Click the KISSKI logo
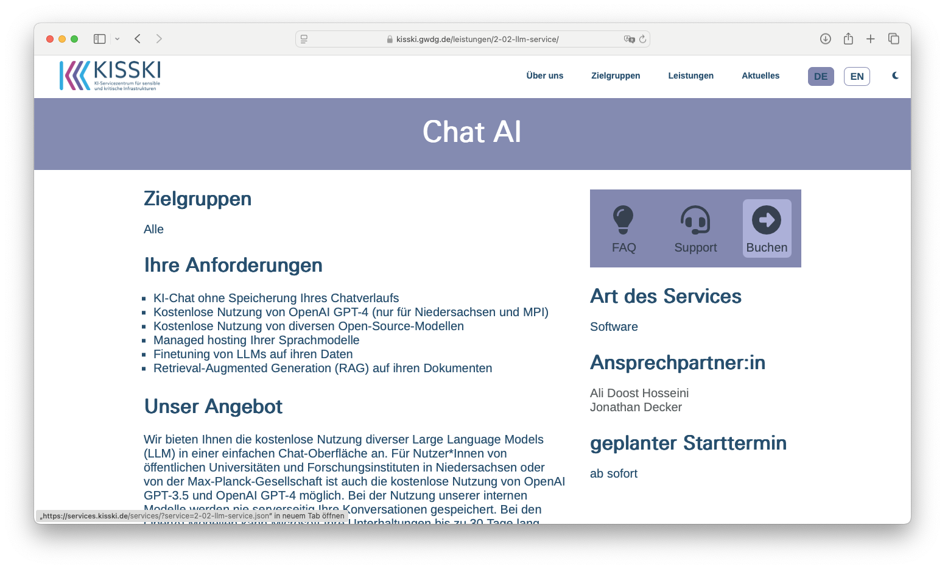This screenshot has height=569, width=945. pos(110,76)
